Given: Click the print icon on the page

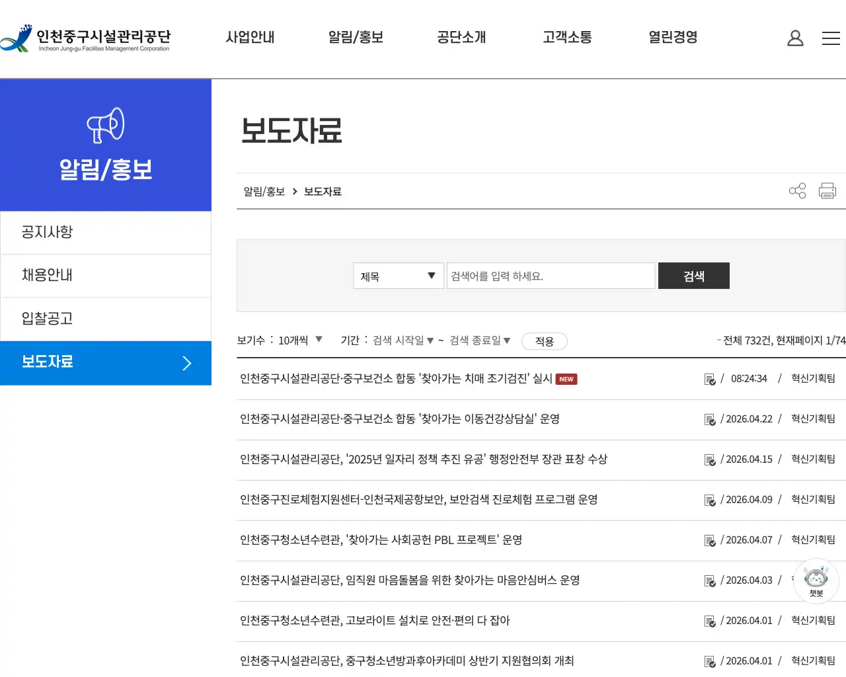Looking at the screenshot, I should coord(827,190).
